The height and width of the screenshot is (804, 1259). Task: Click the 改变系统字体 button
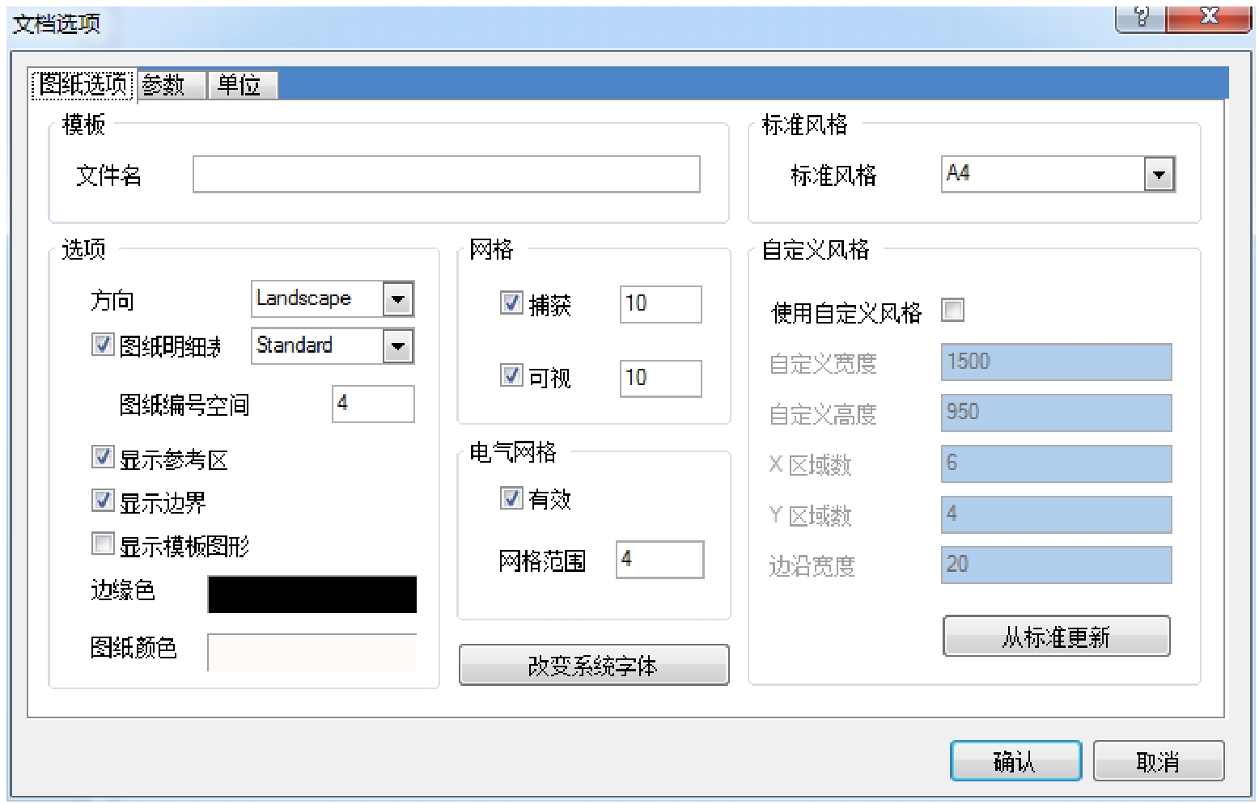pyautogui.click(x=594, y=665)
